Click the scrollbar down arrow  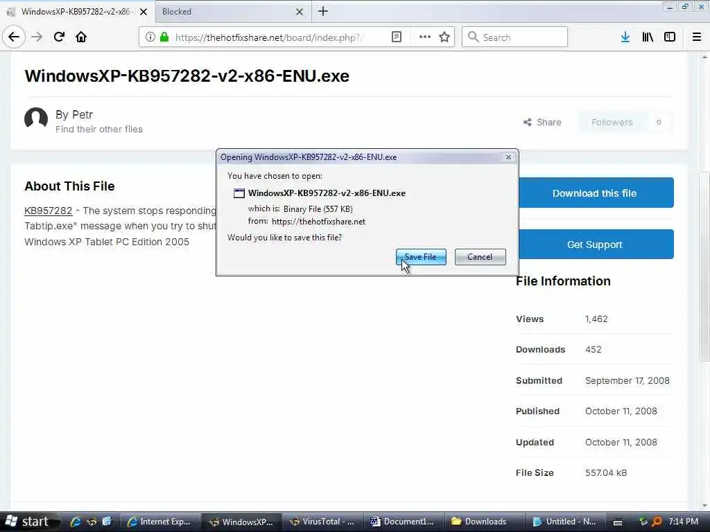point(704,506)
